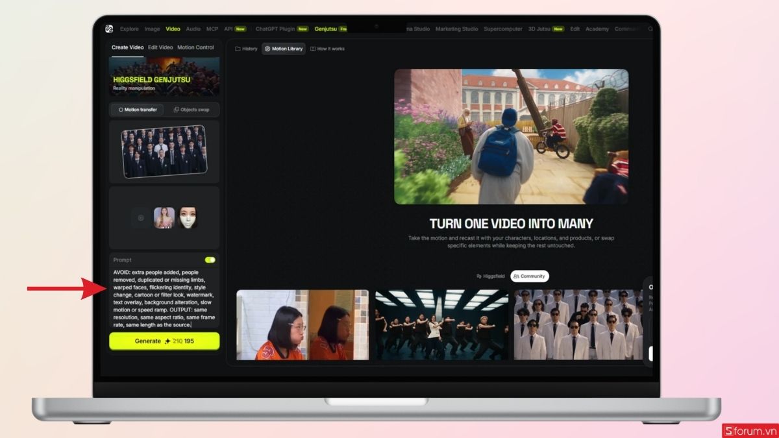Click the "Prompt" label
Image resolution: width=779 pixels, height=438 pixels.
click(122, 260)
